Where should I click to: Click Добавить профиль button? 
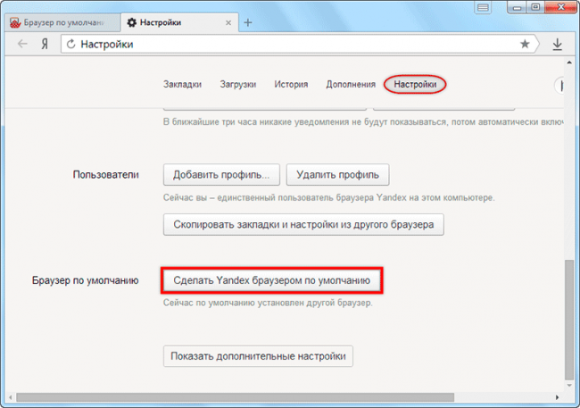pos(221,175)
